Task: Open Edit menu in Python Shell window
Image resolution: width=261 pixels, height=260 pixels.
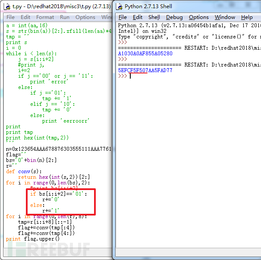Action: pos(138,17)
